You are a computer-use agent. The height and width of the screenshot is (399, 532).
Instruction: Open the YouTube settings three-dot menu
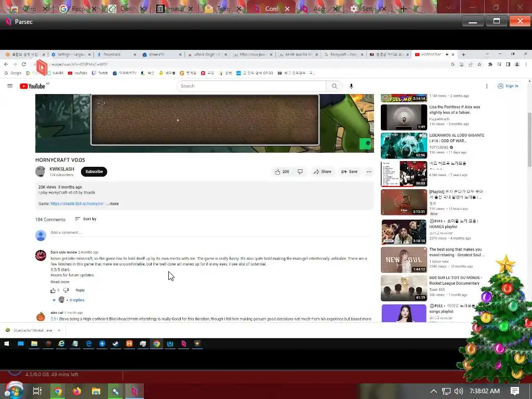tap(486, 86)
